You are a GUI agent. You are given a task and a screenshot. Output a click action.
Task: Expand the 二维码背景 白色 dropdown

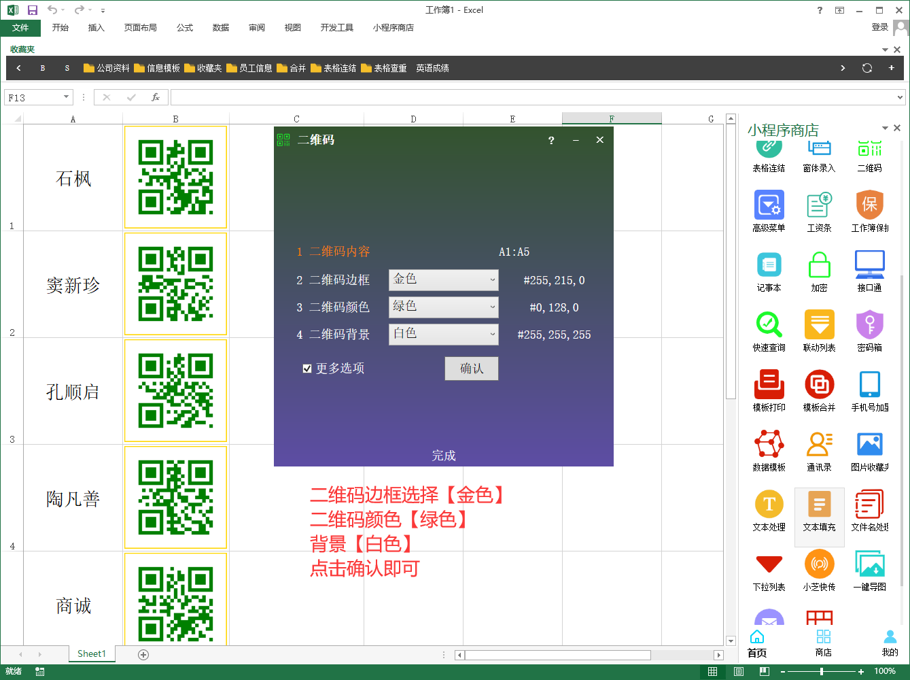coord(493,334)
